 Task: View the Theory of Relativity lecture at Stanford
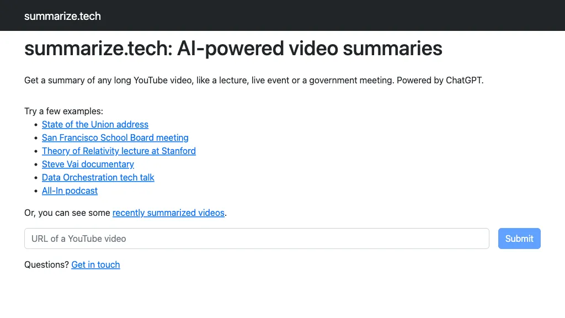click(119, 151)
